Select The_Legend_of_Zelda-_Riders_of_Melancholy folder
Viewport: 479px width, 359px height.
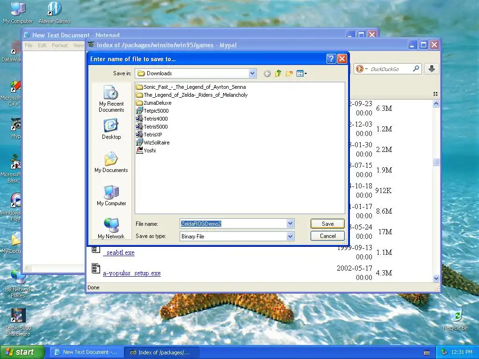point(192,95)
